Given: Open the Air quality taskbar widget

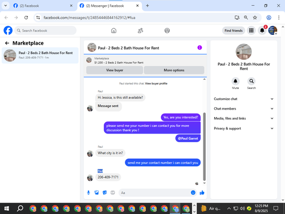Looking at the screenshot, I should [x=210, y=208].
